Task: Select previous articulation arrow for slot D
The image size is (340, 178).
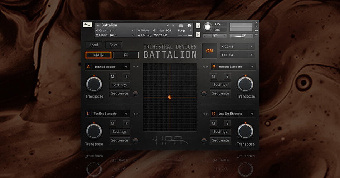Action: (x=204, y=114)
